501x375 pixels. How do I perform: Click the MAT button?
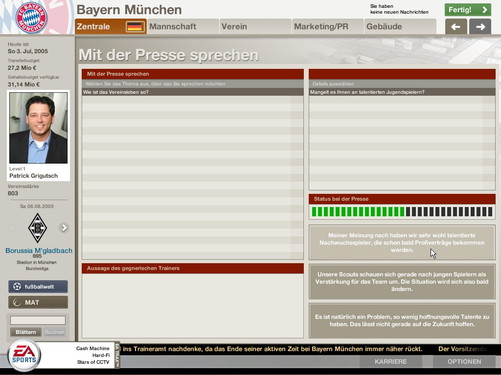[38, 302]
